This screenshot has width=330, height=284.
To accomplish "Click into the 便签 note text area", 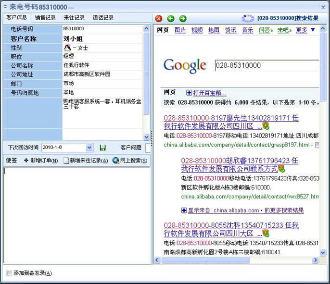I will click(x=77, y=215).
